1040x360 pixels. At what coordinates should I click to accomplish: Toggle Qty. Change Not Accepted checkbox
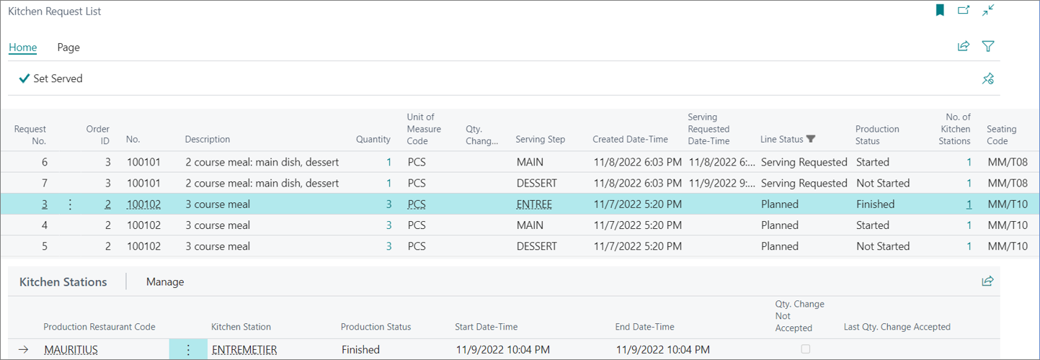coord(806,349)
